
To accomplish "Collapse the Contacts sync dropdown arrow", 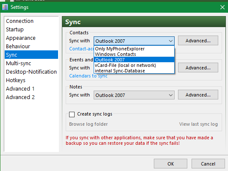I will (x=171, y=41).
